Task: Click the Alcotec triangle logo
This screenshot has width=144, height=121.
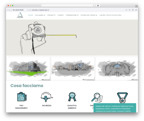Action: click(20, 15)
